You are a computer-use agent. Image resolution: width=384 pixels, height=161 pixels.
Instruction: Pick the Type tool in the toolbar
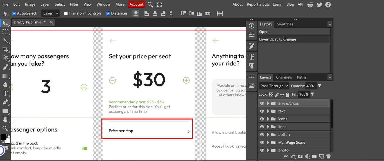(5, 93)
